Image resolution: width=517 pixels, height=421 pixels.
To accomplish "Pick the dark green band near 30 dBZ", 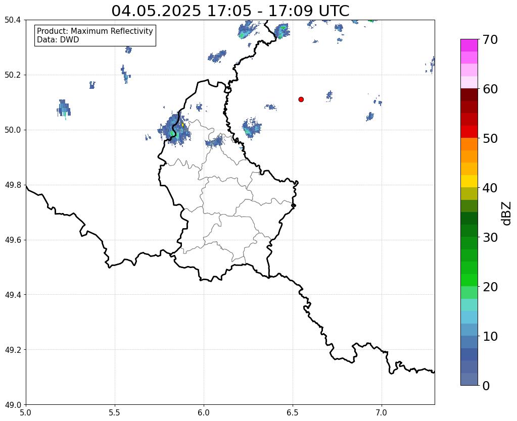I will [469, 231].
